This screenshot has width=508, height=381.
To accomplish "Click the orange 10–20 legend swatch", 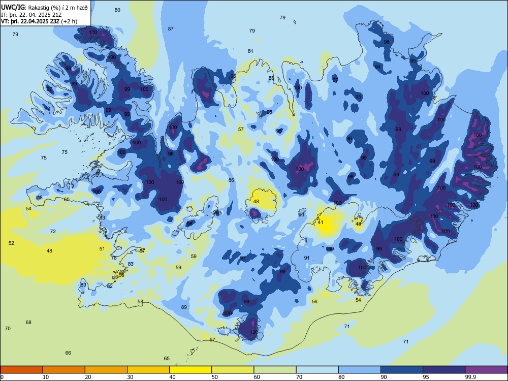I will point(64,370).
